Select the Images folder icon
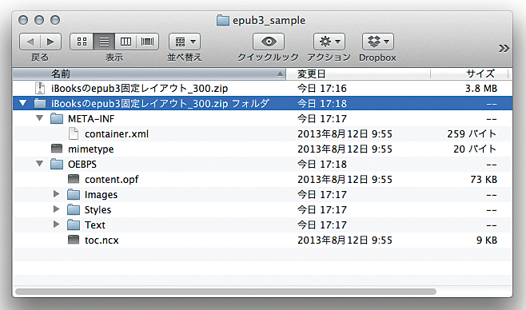 point(74,195)
